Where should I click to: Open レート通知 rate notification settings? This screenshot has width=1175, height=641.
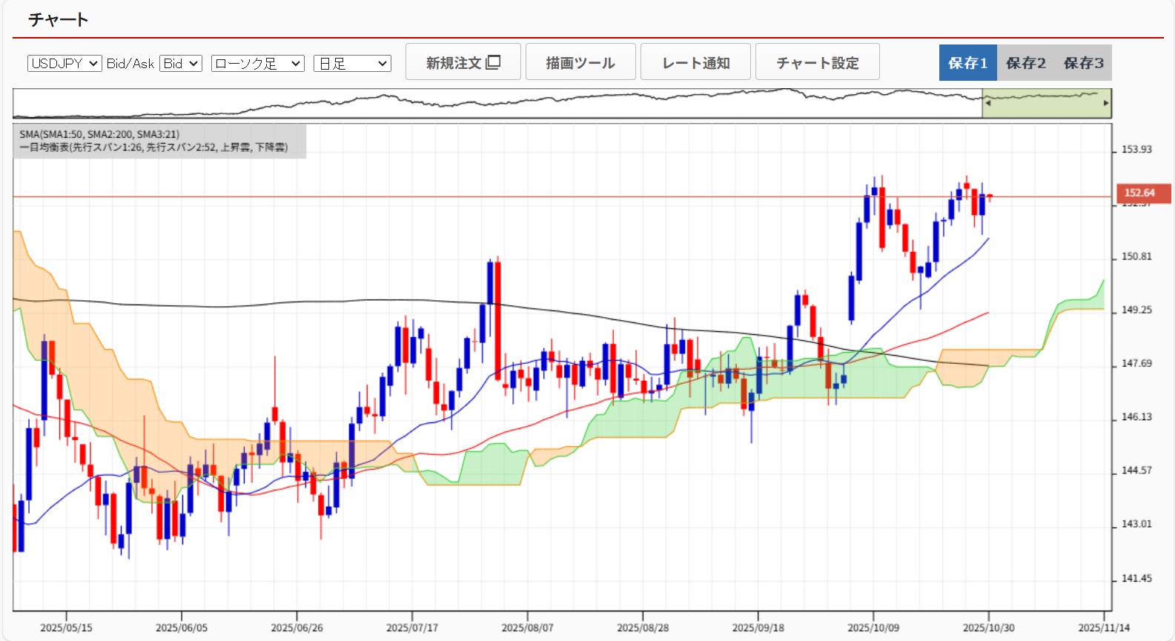click(x=695, y=62)
